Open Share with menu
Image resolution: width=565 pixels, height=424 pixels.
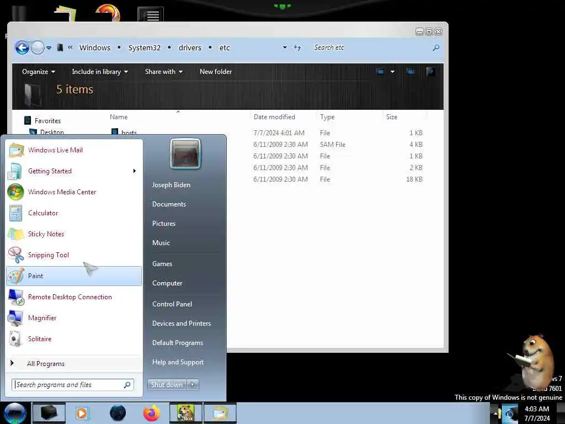[x=163, y=72]
